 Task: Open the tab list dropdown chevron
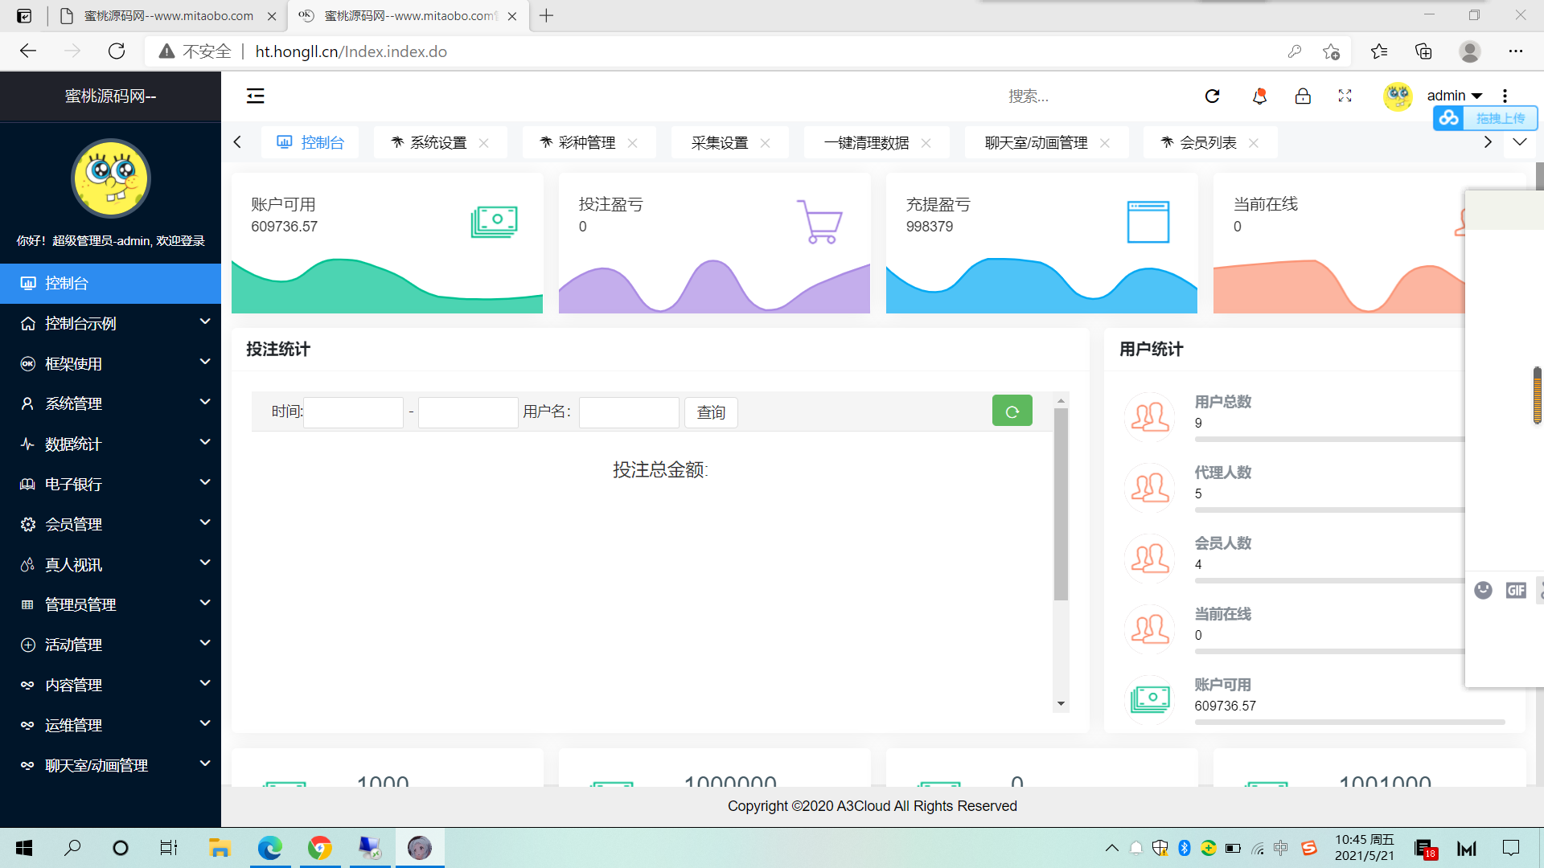(1519, 142)
